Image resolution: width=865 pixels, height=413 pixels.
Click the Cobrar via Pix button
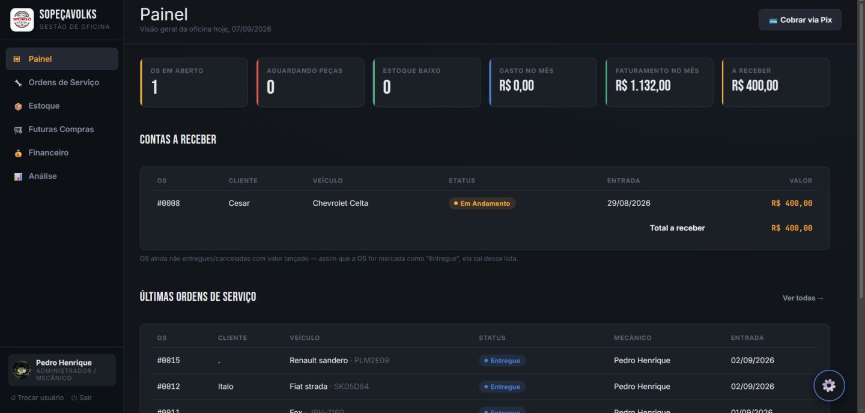(x=800, y=20)
